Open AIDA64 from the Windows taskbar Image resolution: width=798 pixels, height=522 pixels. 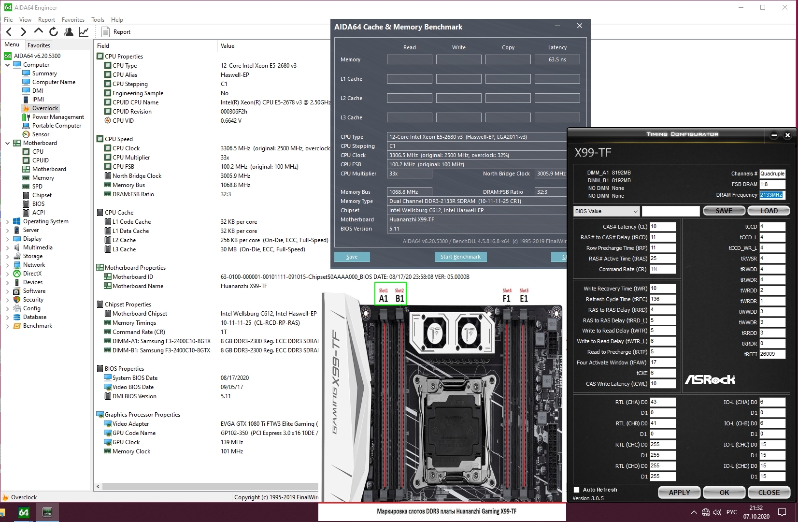tap(24, 512)
